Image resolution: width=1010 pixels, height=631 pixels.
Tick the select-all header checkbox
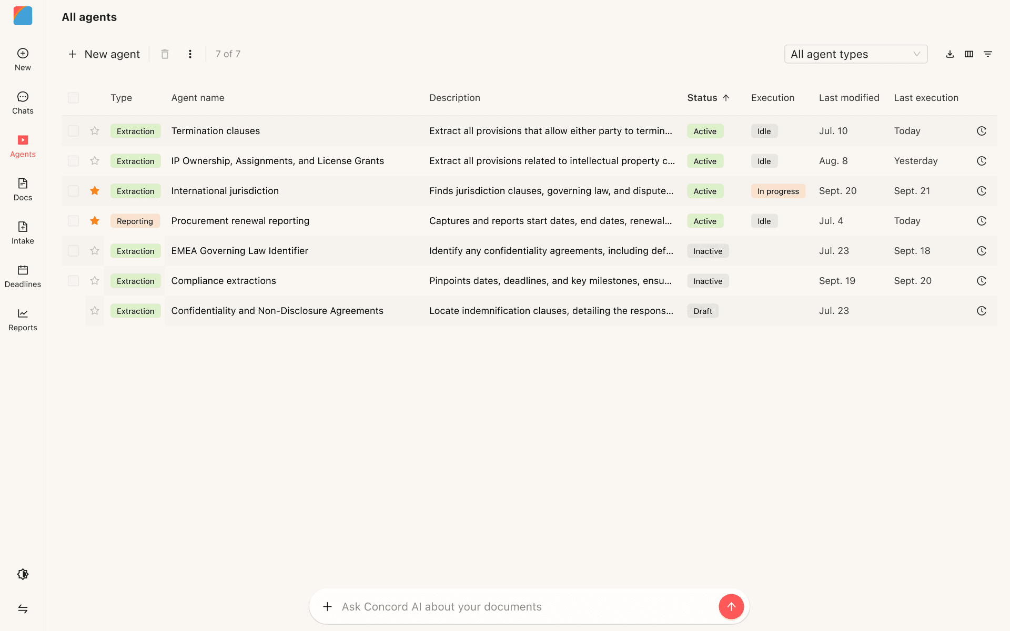tap(73, 98)
